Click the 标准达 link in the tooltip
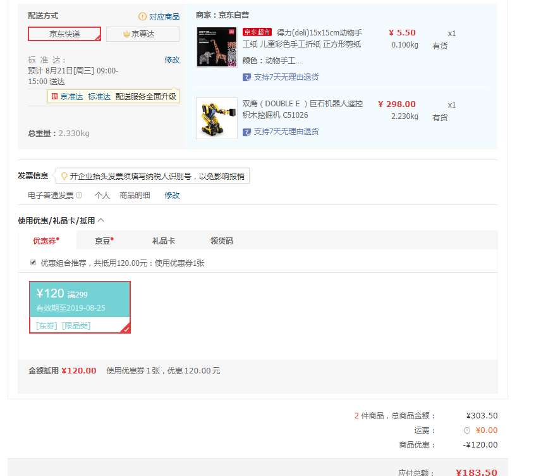Image resolution: width=541 pixels, height=476 pixels. tap(99, 96)
